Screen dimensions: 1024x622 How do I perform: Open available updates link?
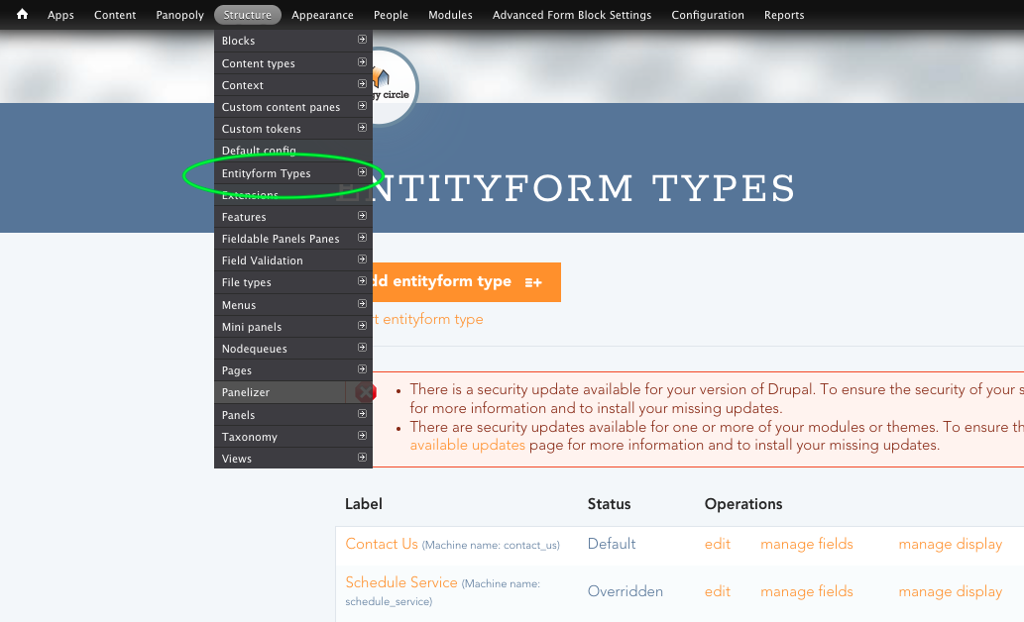click(467, 445)
